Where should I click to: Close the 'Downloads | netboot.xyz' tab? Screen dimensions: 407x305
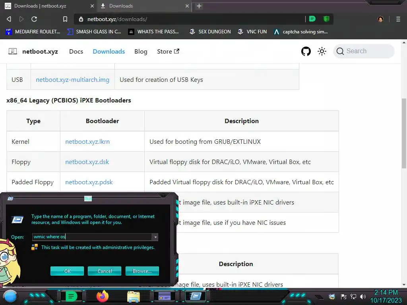92,6
